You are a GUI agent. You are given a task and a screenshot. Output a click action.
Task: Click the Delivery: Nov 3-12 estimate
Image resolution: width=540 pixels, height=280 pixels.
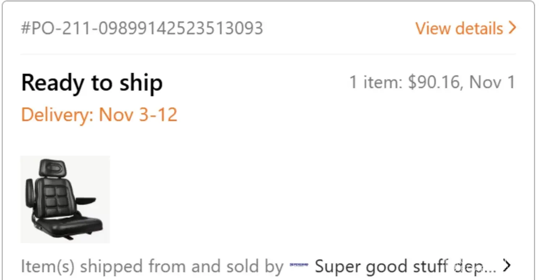[x=99, y=115]
